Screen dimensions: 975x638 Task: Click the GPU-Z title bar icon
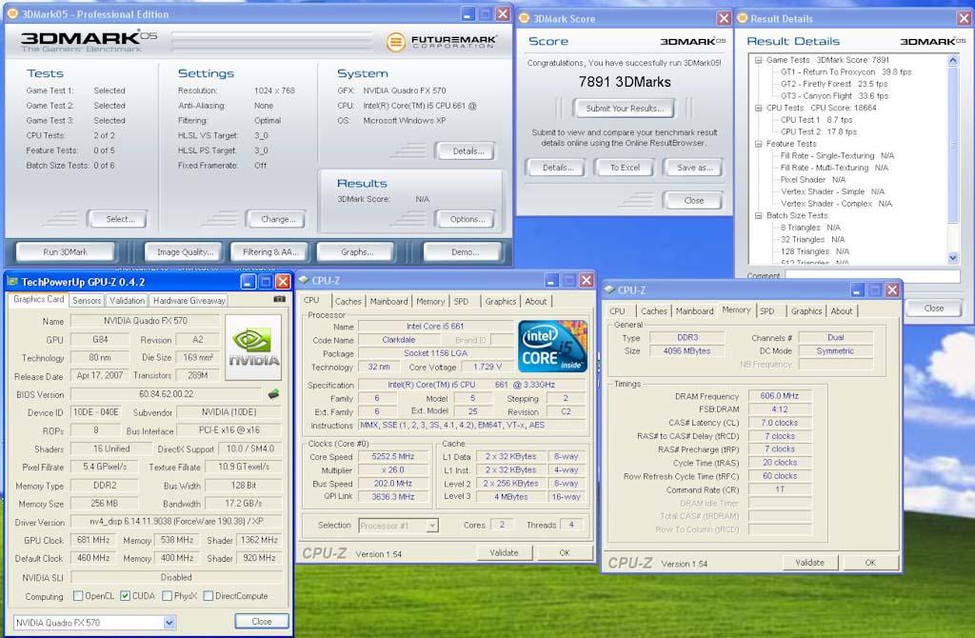(x=12, y=282)
